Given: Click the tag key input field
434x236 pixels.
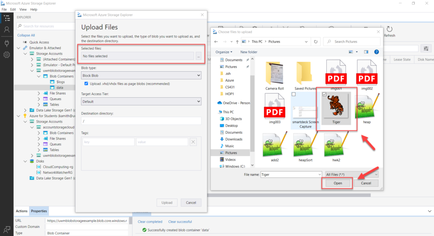Looking at the screenshot, I should tap(108, 142).
